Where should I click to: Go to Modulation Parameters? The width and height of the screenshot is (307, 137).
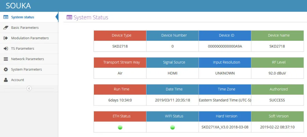[x=29, y=38]
